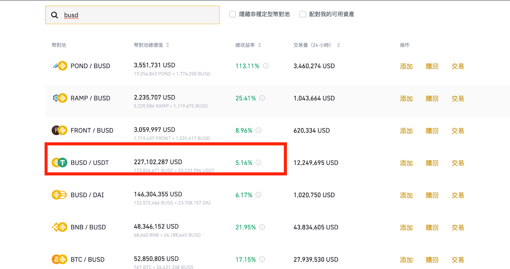Select the FRONT / BUSD pool name
The width and height of the screenshot is (510, 269).
(92, 130)
